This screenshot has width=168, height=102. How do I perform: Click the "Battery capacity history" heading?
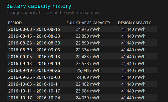point(39,6)
